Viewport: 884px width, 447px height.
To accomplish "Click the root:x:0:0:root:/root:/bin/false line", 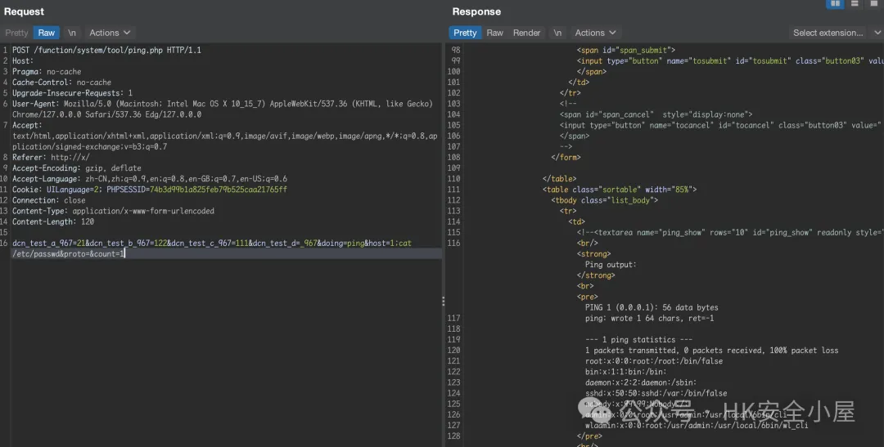I will tap(654, 361).
